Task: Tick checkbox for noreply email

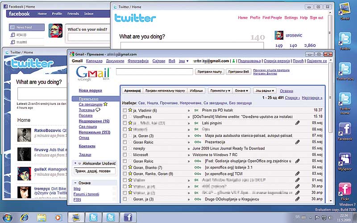Action: coord(125,149)
